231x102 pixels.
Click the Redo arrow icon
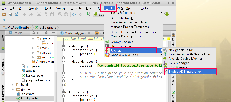[31, 14]
